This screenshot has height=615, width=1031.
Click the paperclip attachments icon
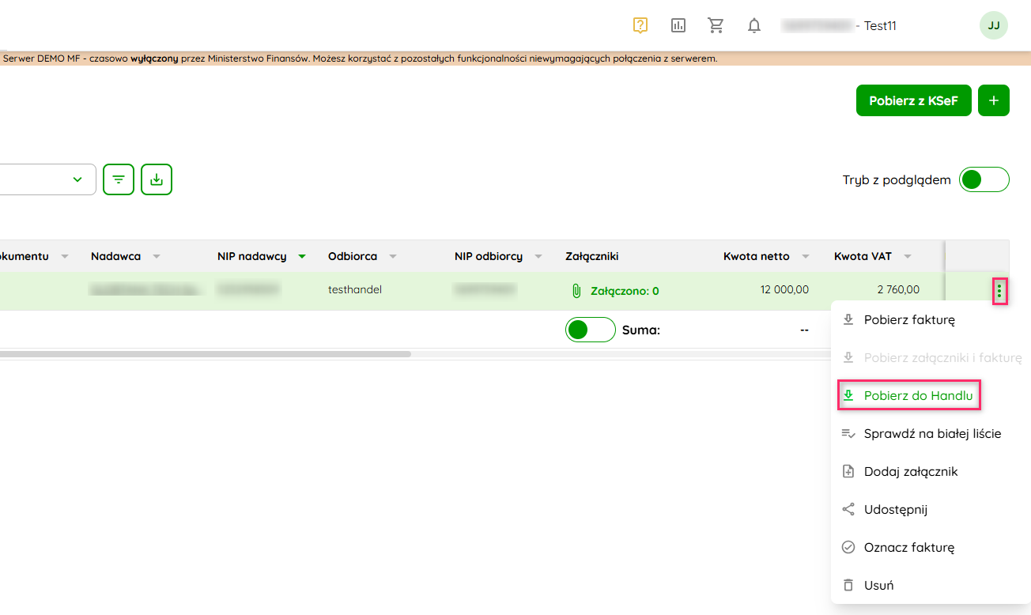576,291
